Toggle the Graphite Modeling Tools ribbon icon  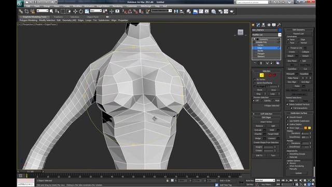(x=195, y=11)
